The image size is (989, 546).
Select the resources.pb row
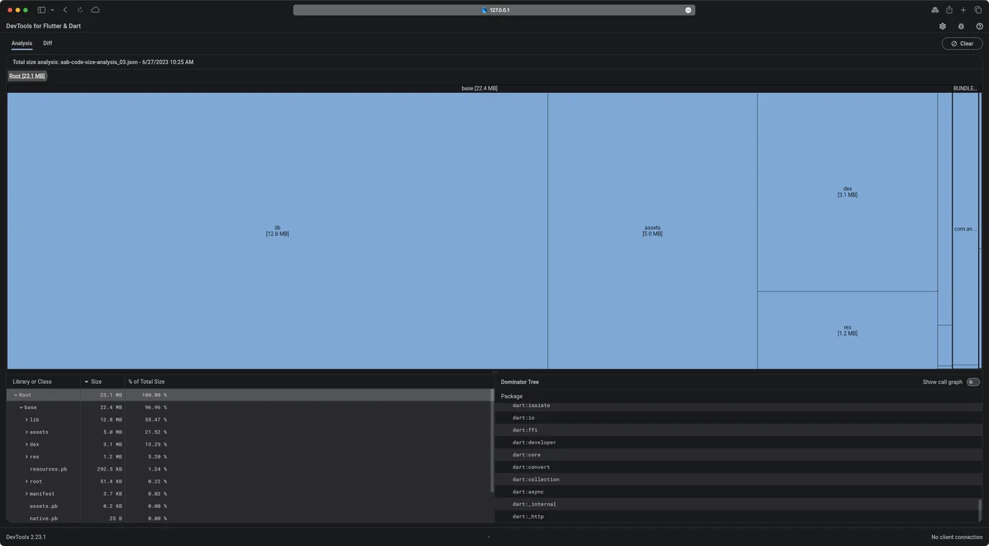coord(249,469)
